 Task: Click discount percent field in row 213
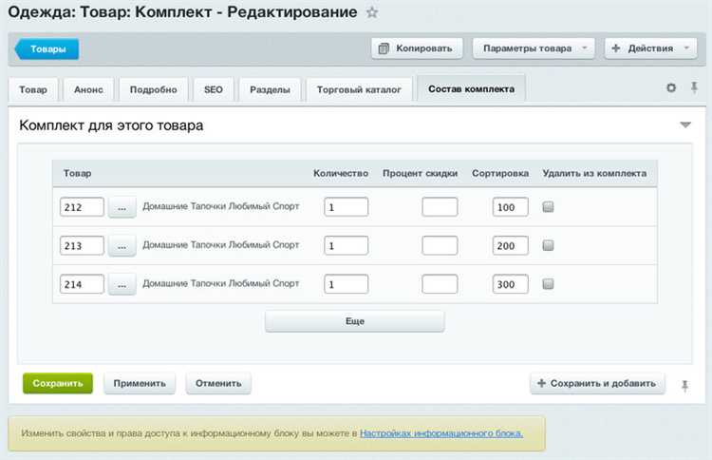click(440, 246)
